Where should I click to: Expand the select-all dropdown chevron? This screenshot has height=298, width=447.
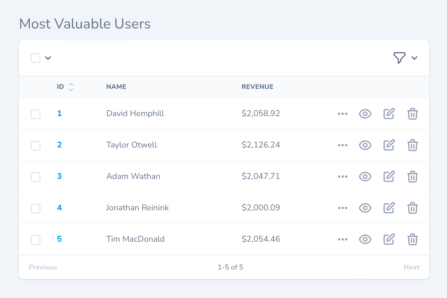point(48,58)
